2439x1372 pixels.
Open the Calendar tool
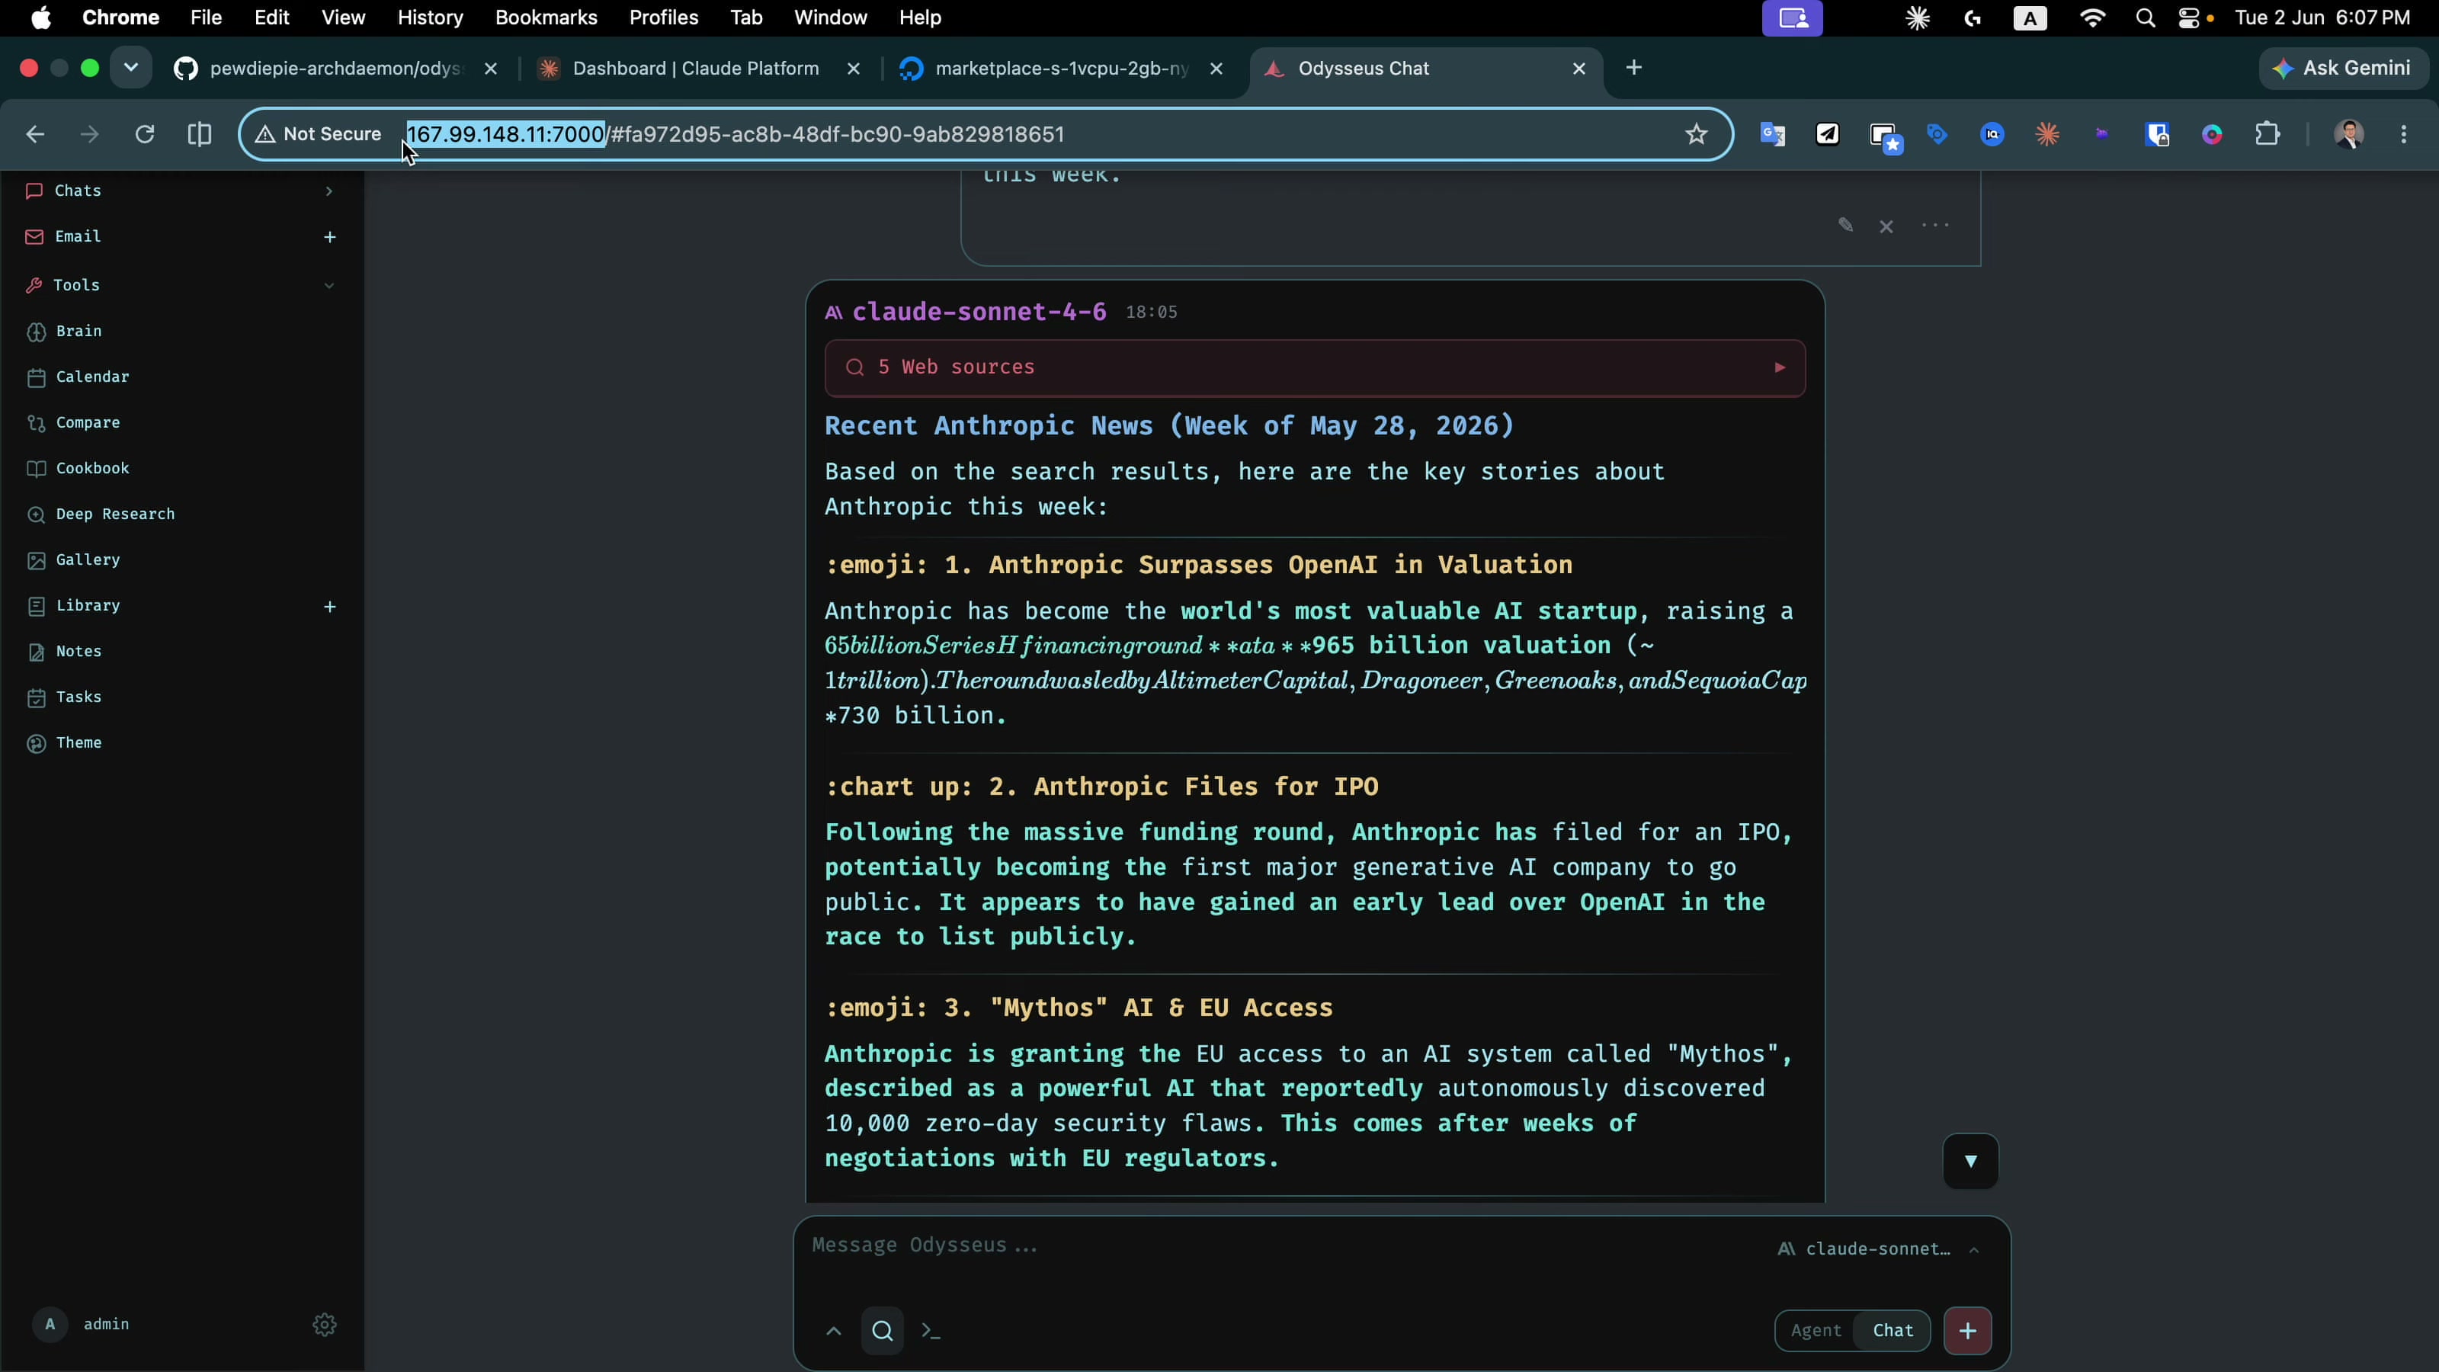tap(91, 377)
